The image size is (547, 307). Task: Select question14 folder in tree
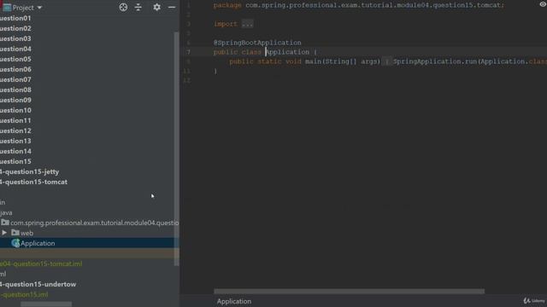(15, 151)
